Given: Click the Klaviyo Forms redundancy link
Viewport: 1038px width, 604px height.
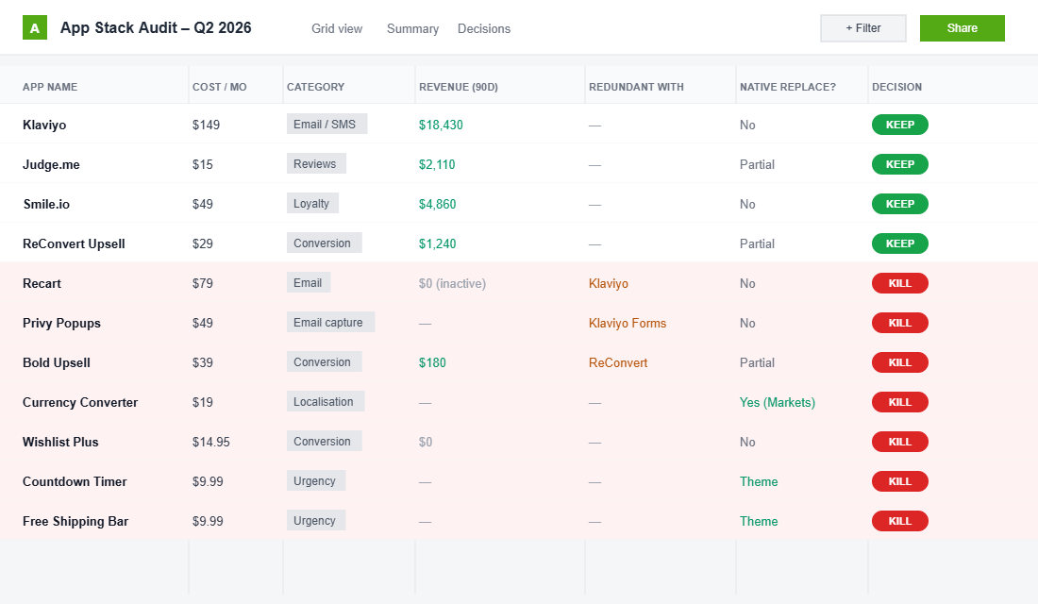Looking at the screenshot, I should click(627, 323).
